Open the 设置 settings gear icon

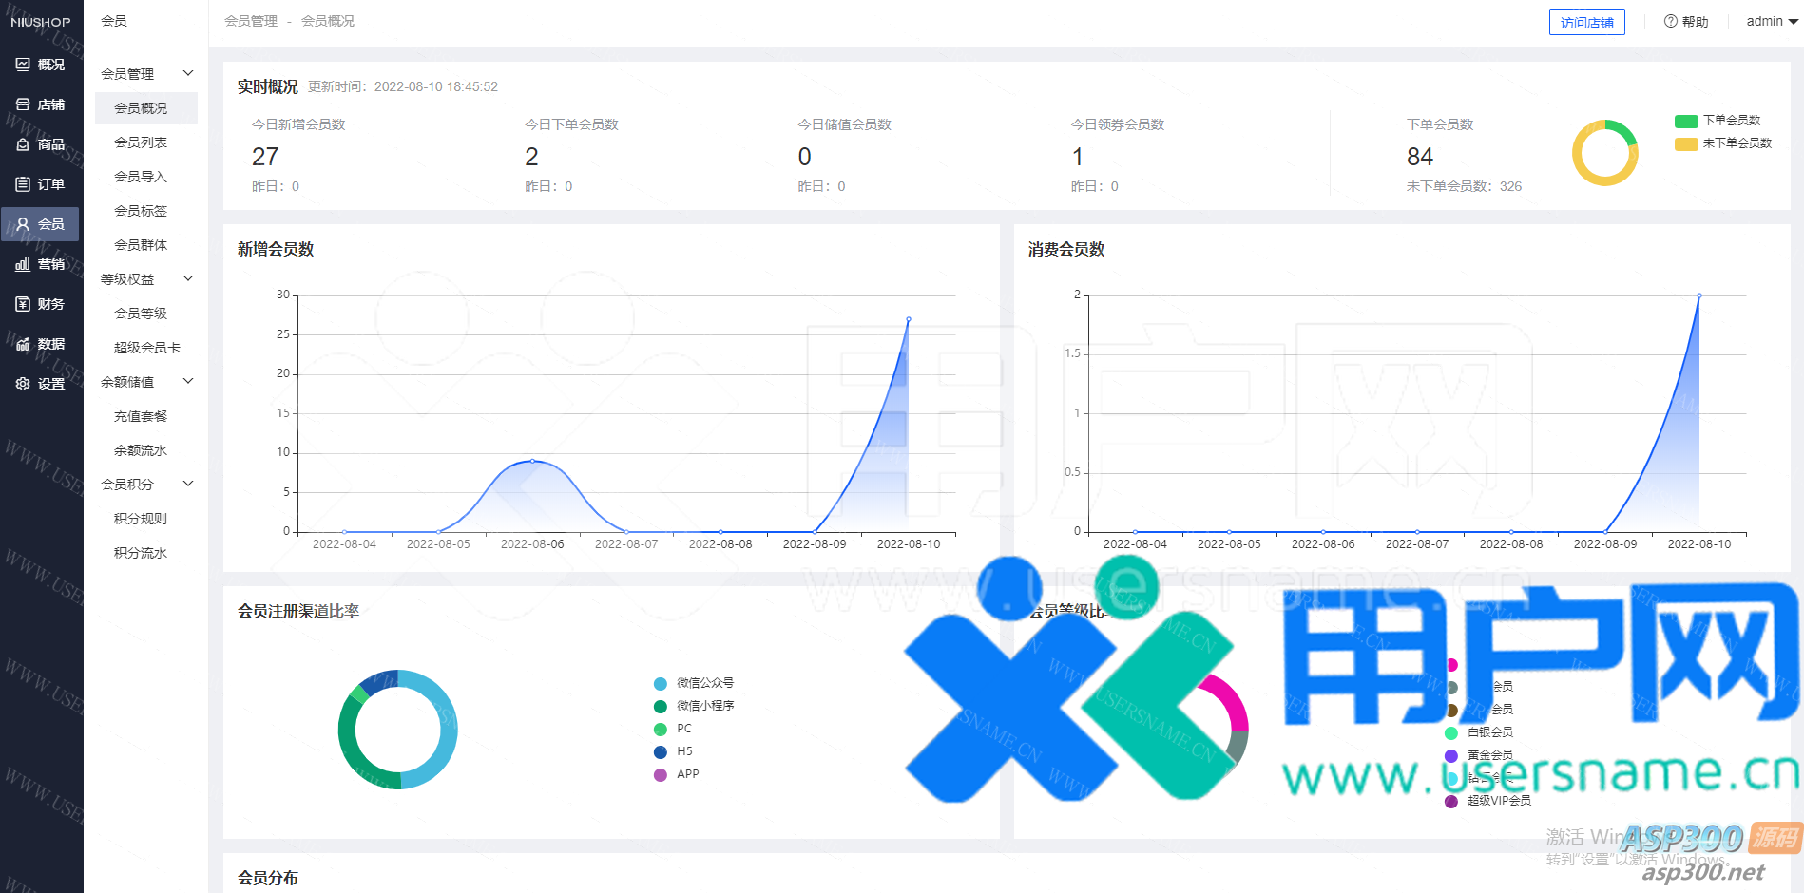point(23,384)
